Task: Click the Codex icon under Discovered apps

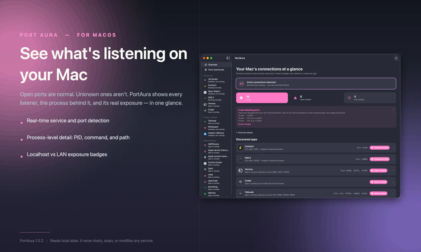Action: pos(240,182)
